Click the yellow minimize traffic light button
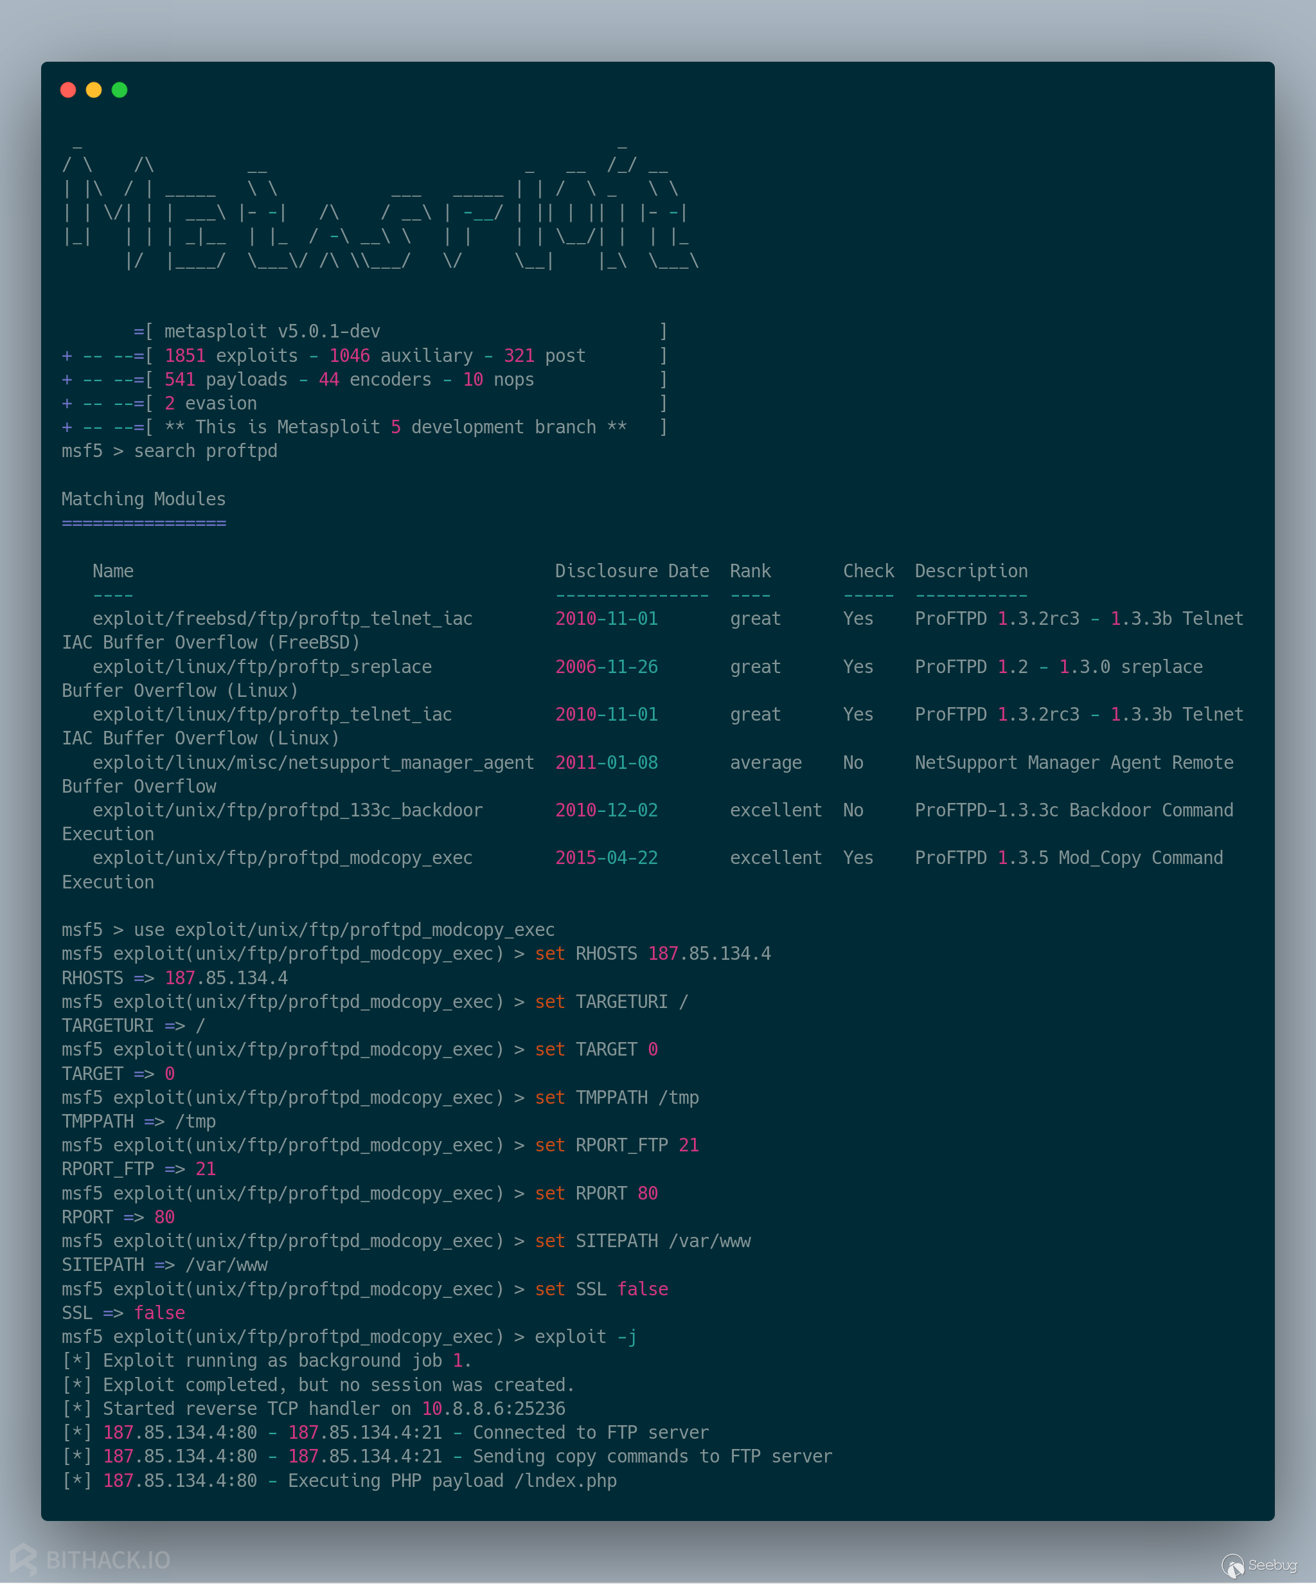 click(x=94, y=89)
